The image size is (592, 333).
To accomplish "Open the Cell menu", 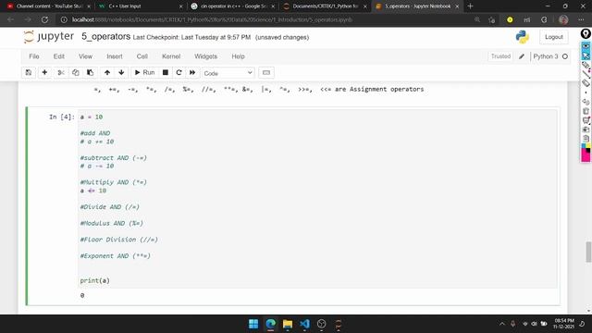I will point(142,56).
